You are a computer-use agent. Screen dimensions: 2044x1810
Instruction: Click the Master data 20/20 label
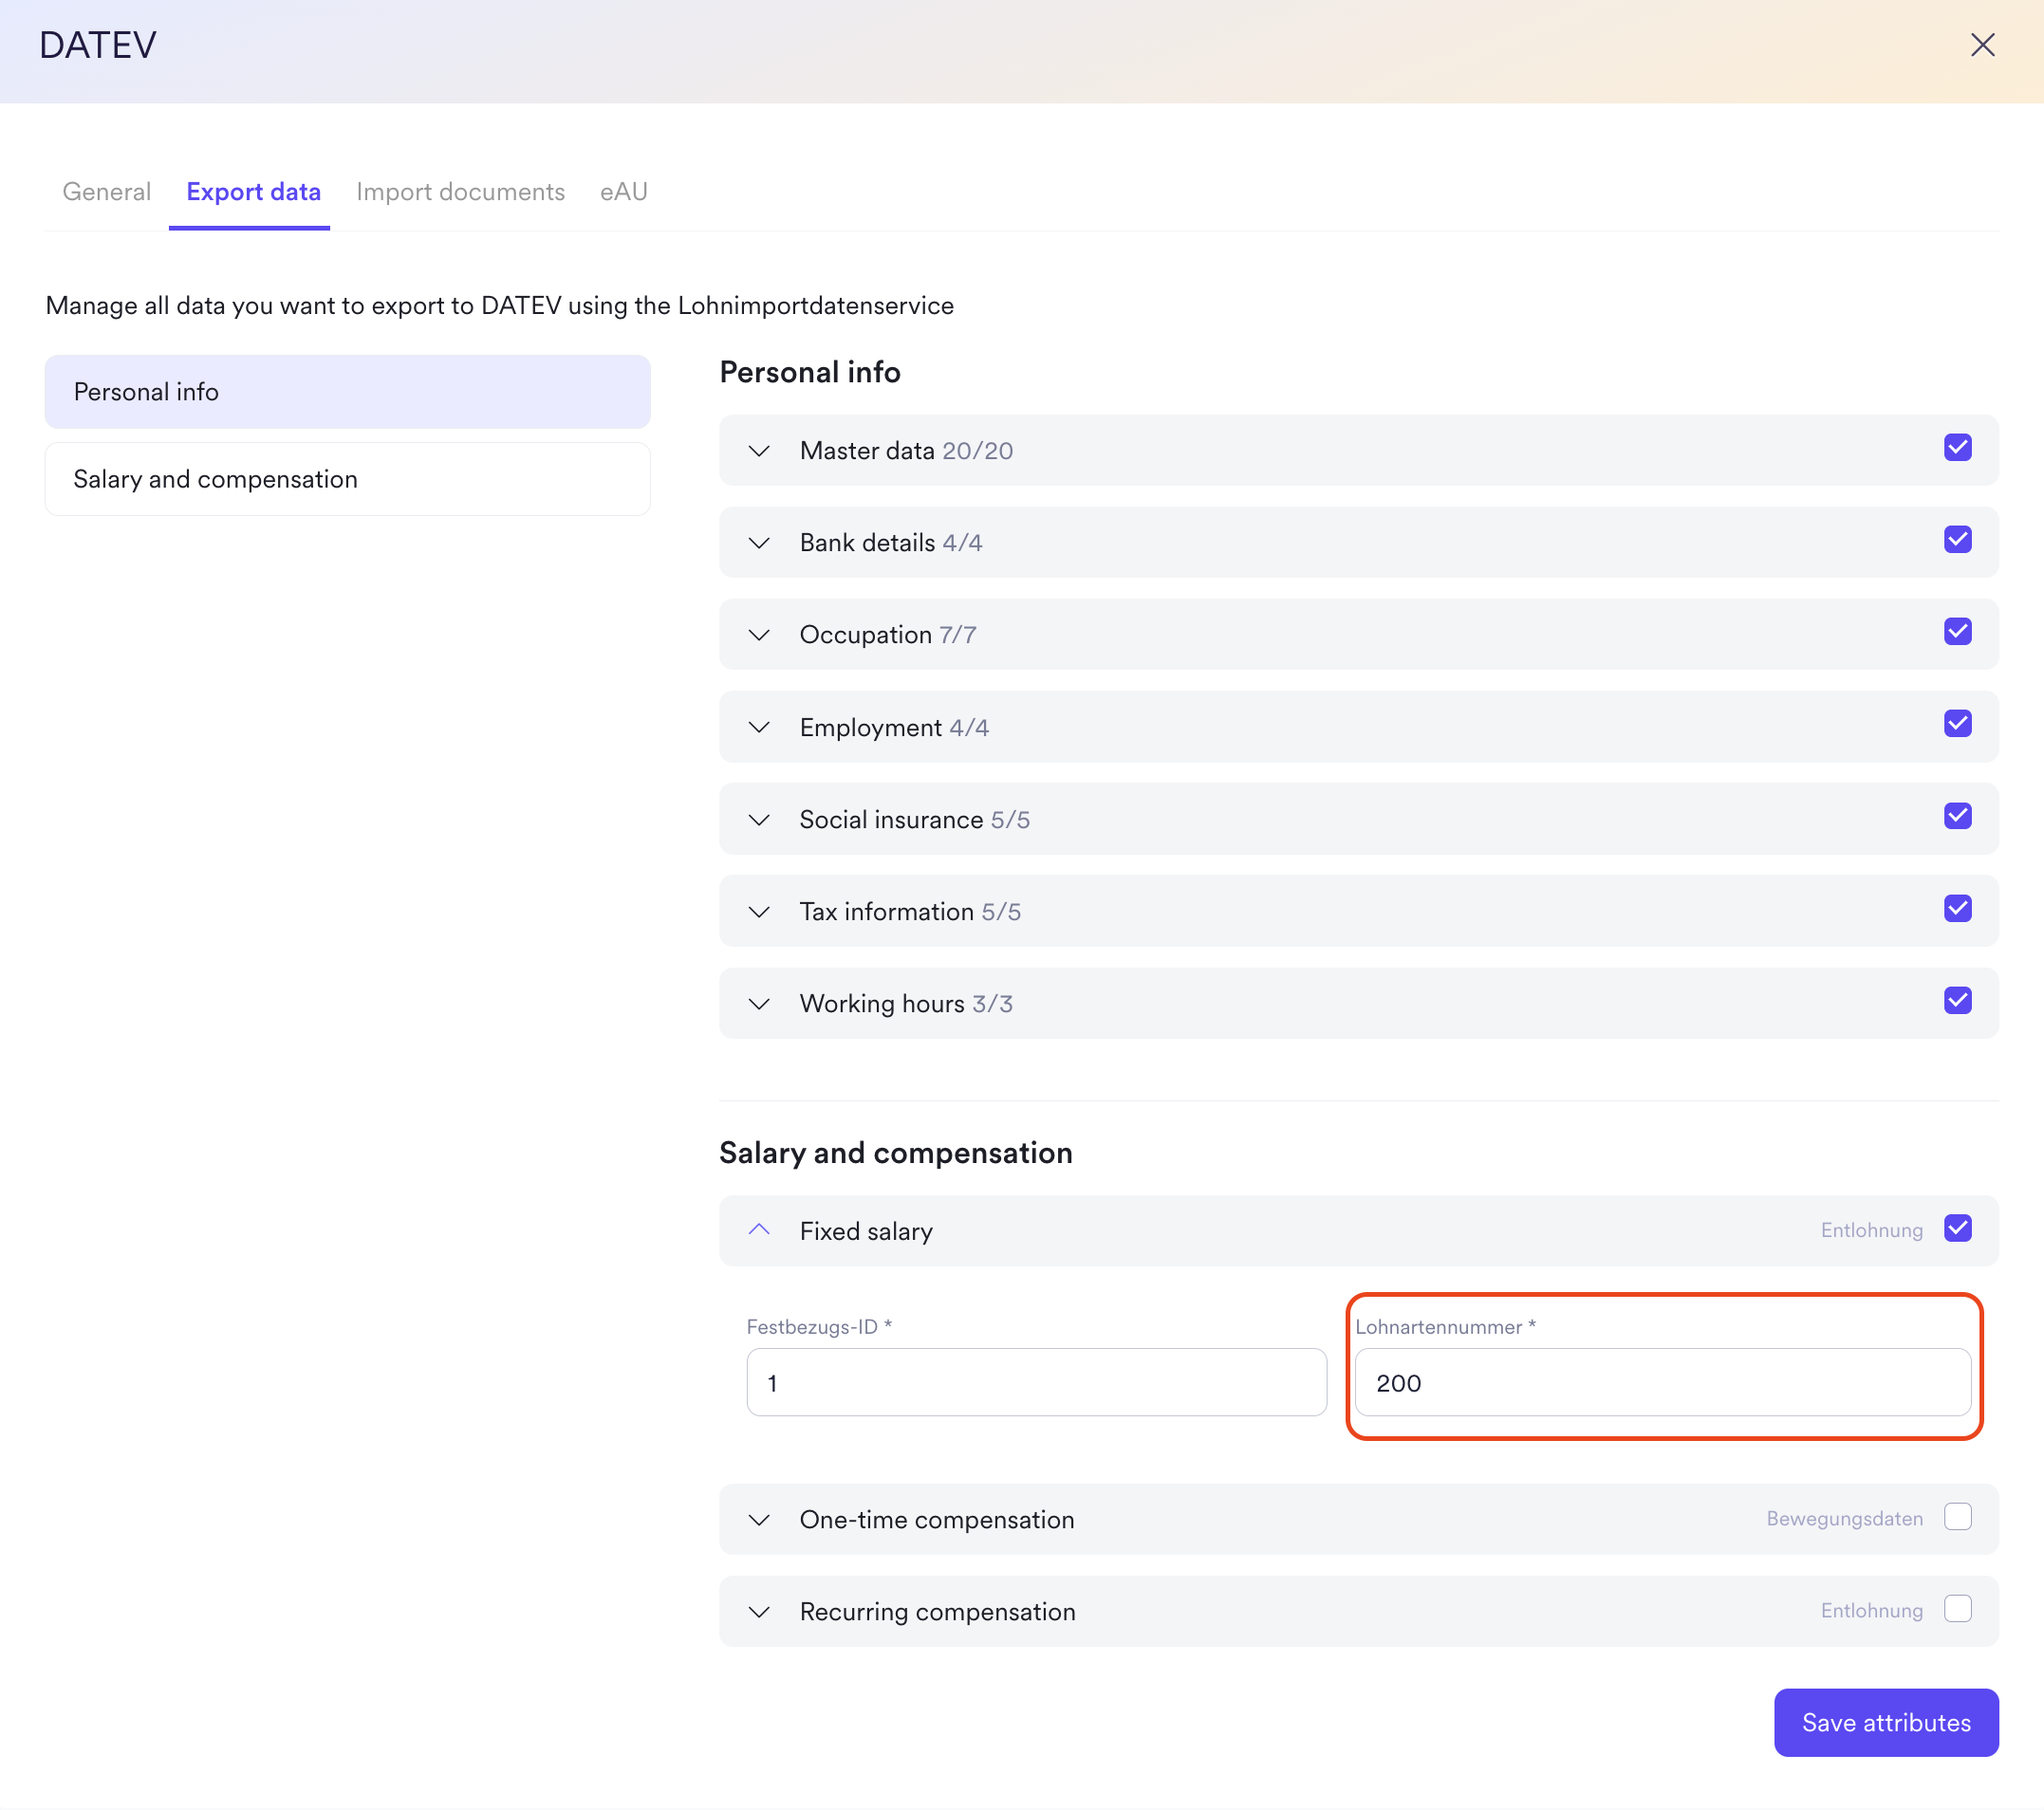pos(906,451)
